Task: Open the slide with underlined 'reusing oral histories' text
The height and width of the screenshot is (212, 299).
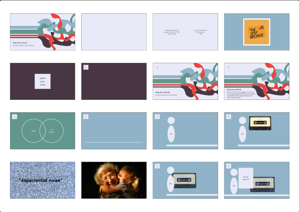Action: [256, 81]
